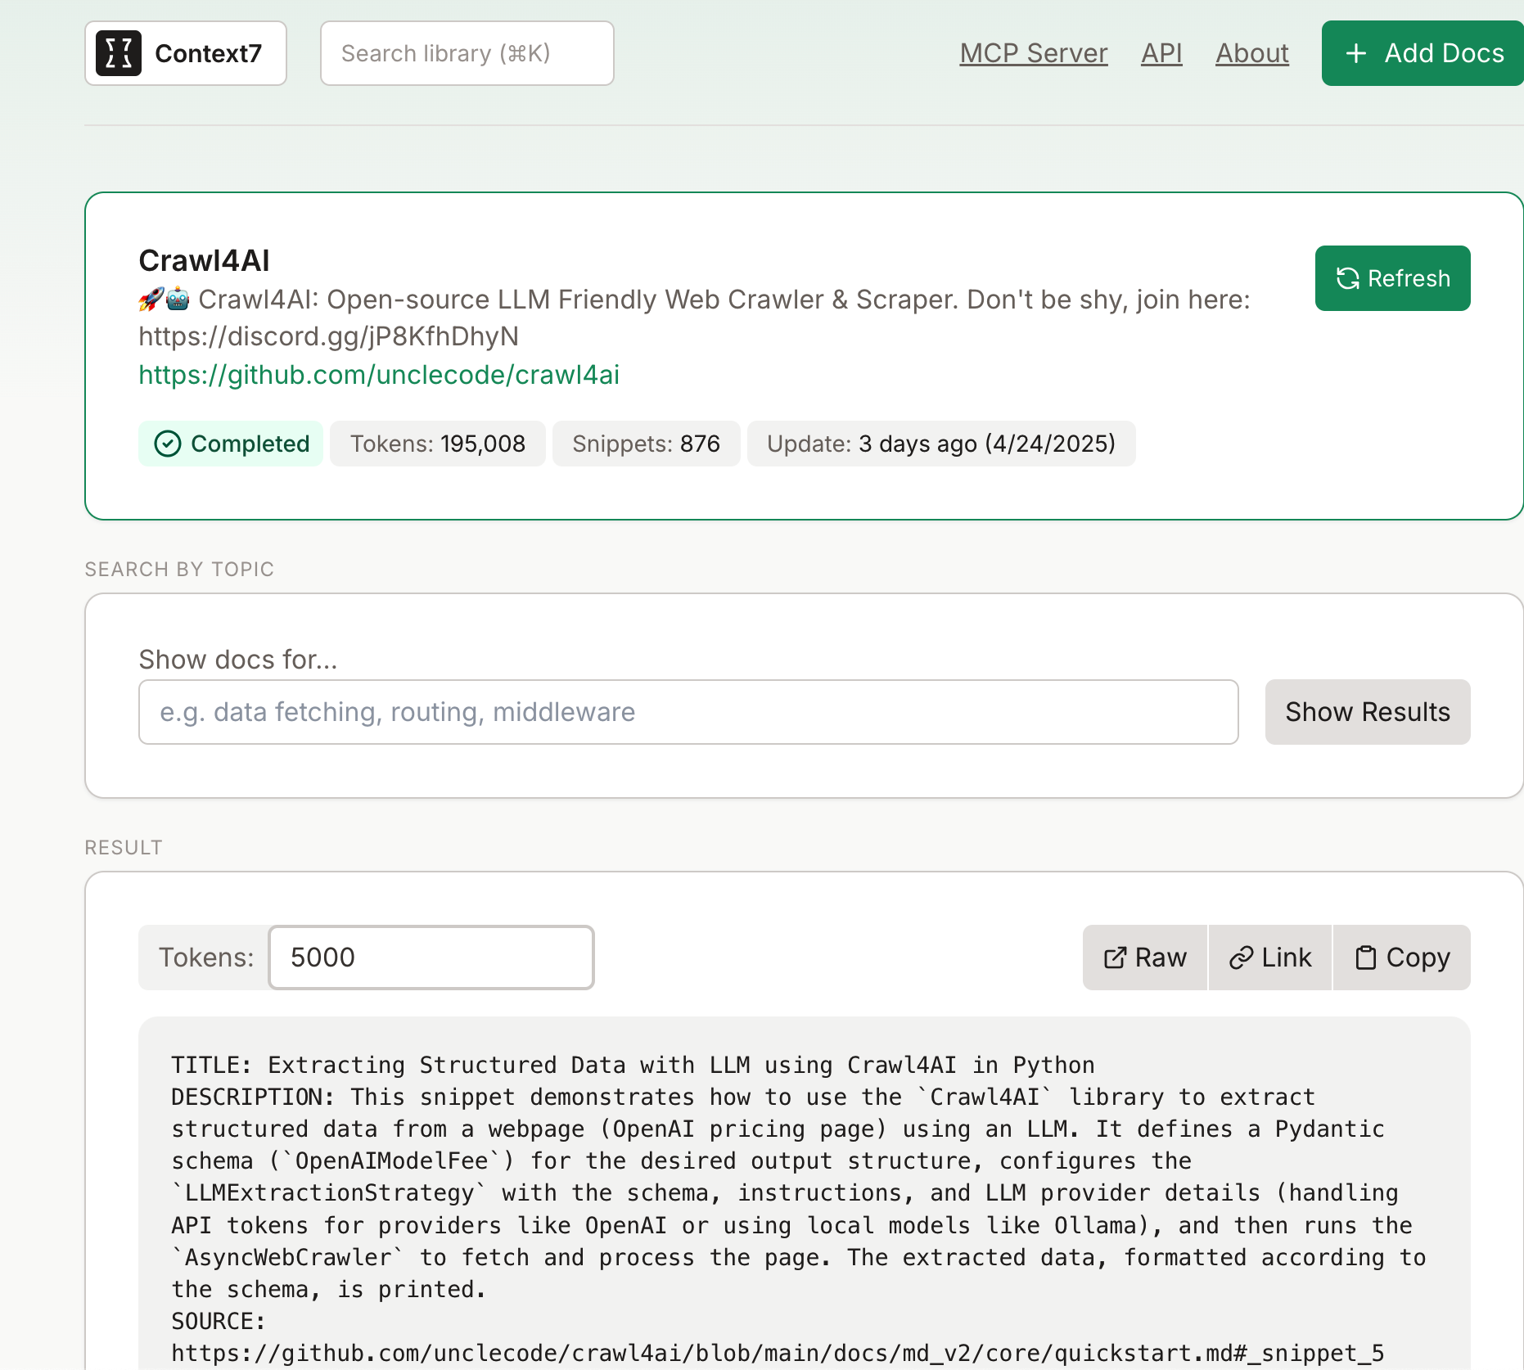Open the Context7 home button
1524x1370 pixels.
point(186,53)
